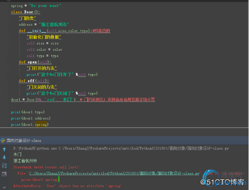Select the 面向对象设计-class run tab
This screenshot has width=249, height=190.
(24, 141)
